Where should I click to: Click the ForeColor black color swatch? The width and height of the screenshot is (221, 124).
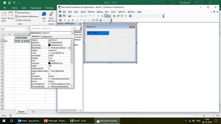pos(49,63)
